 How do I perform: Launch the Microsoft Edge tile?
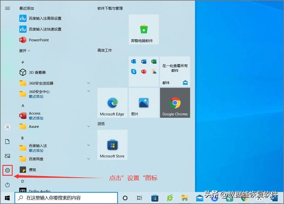(112, 103)
